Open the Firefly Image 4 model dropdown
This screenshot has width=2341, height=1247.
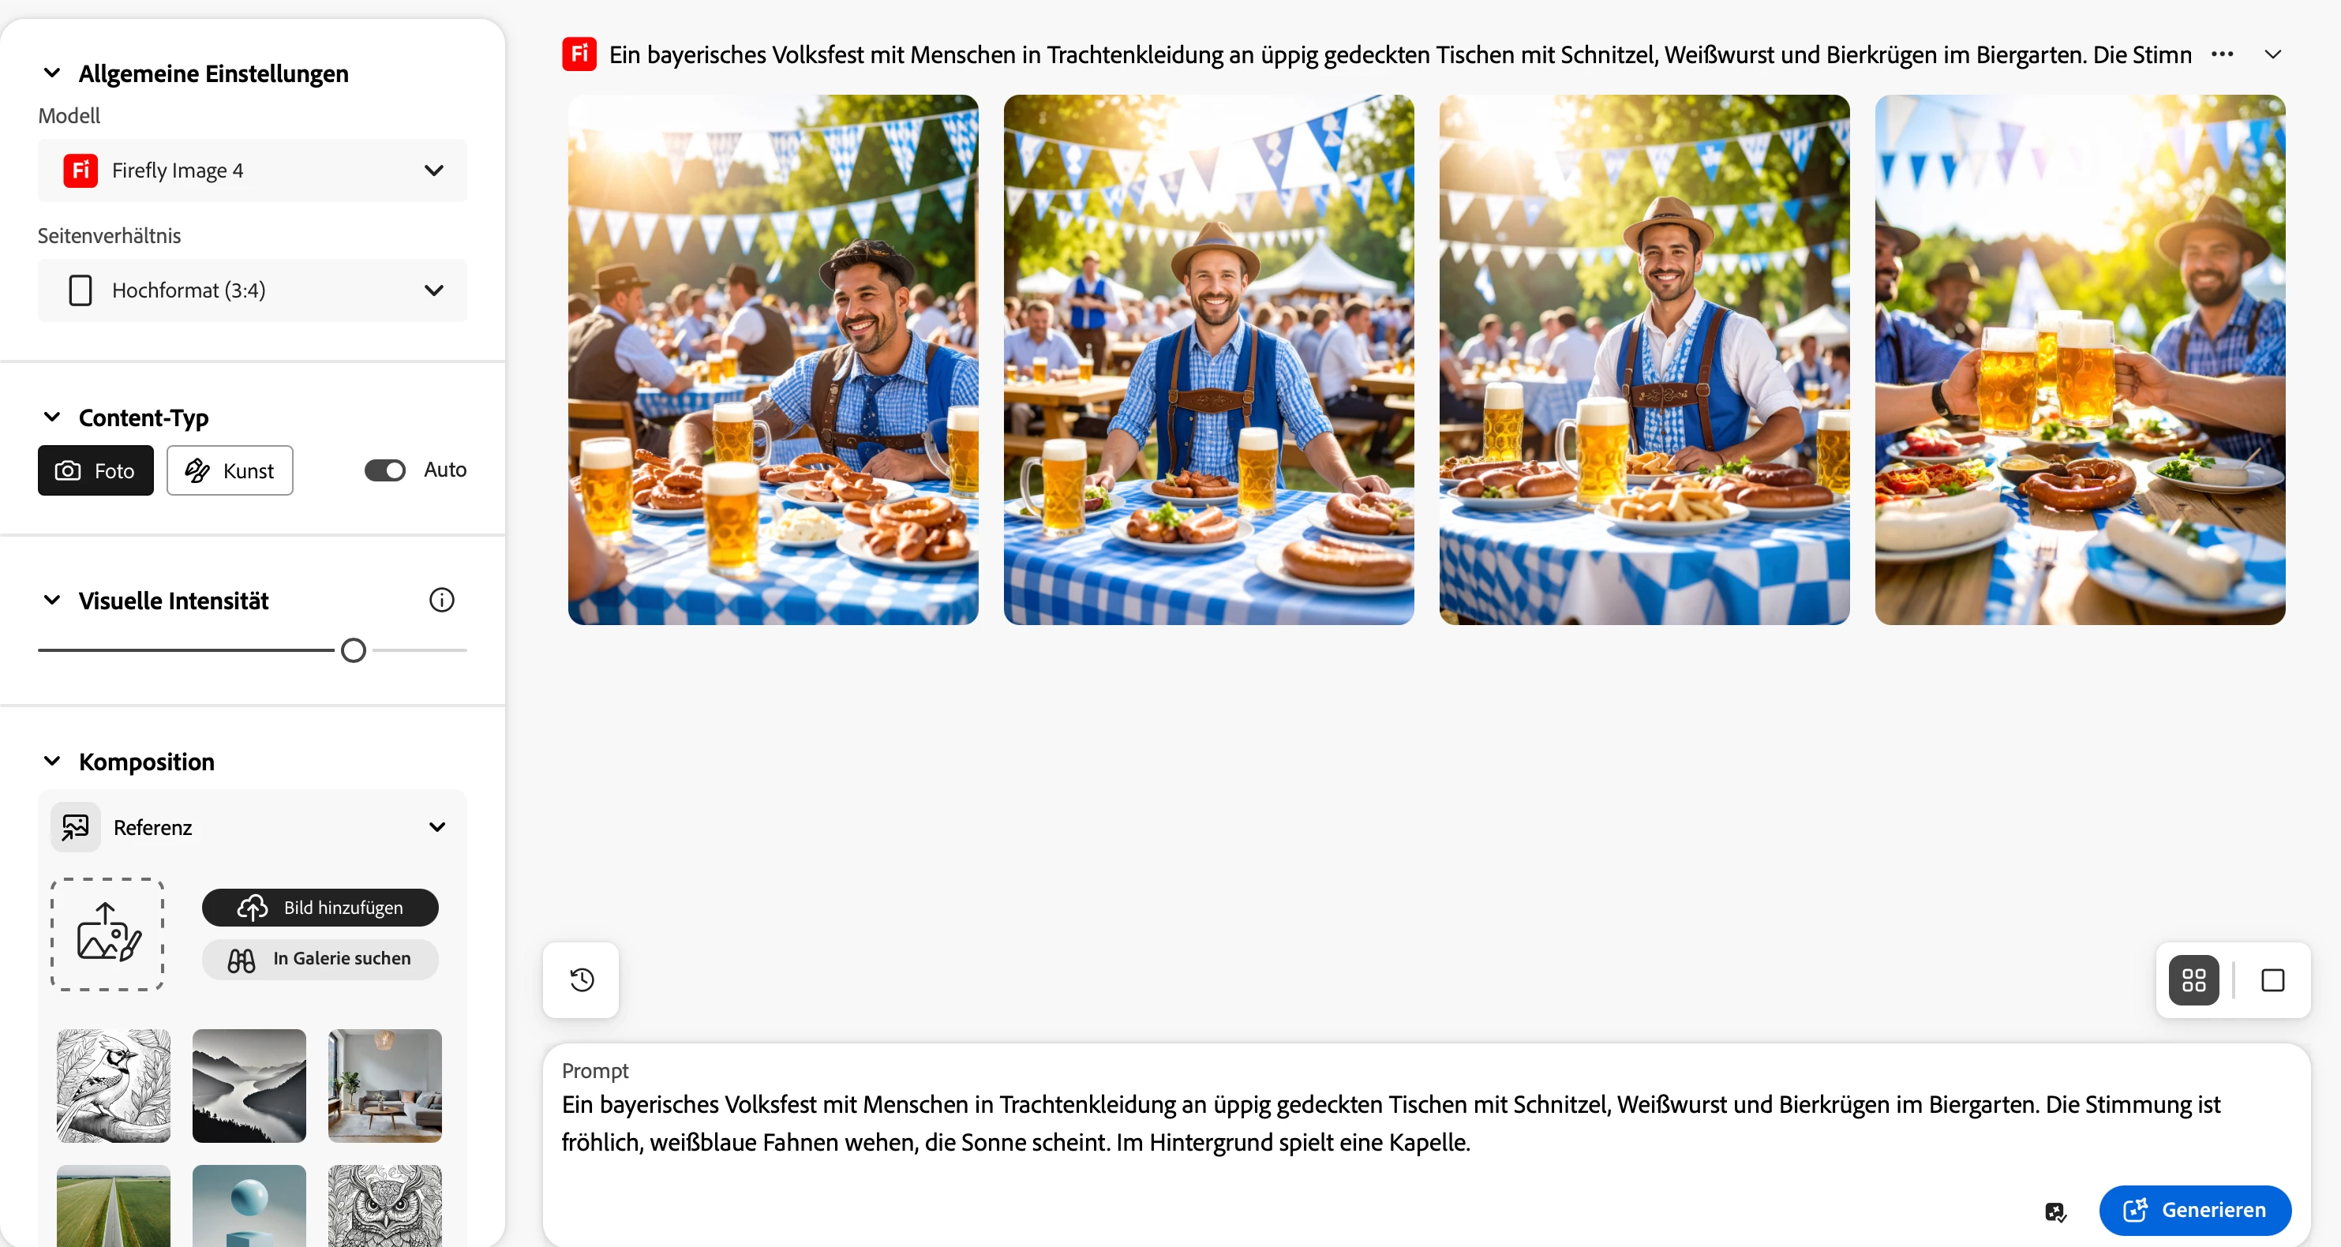252,170
